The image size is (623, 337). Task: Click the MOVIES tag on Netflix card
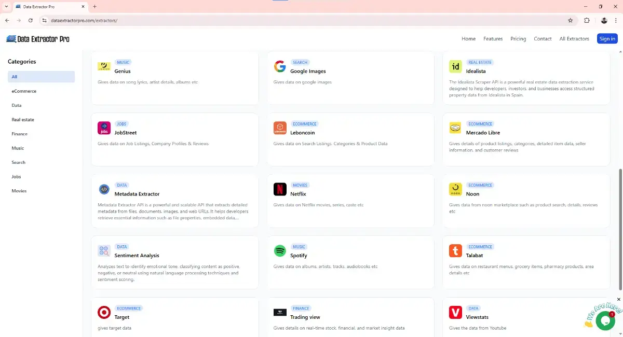(300, 185)
